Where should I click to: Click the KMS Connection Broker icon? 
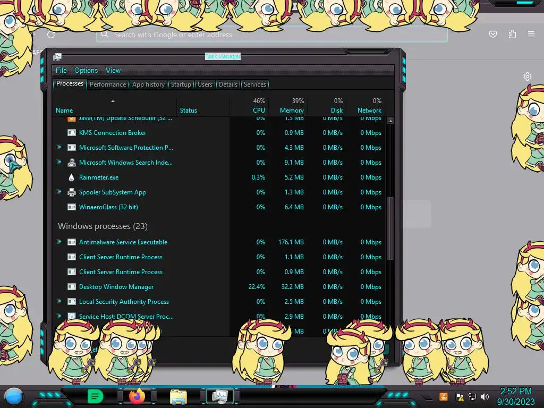[72, 132]
